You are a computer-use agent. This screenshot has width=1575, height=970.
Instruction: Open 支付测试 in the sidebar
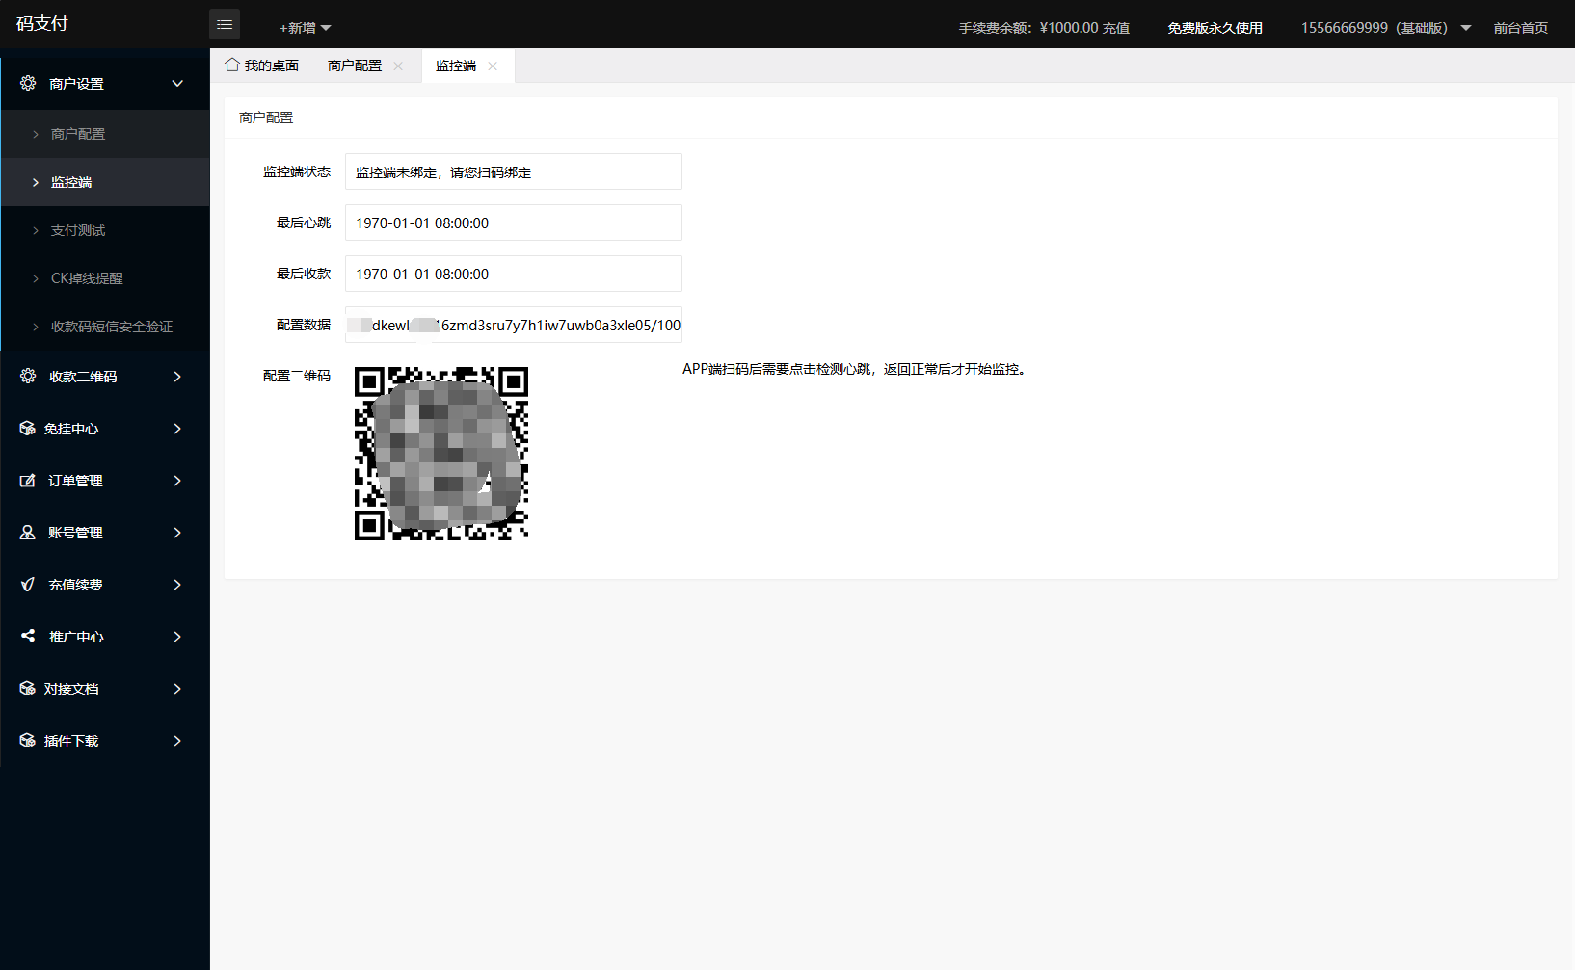coord(78,230)
